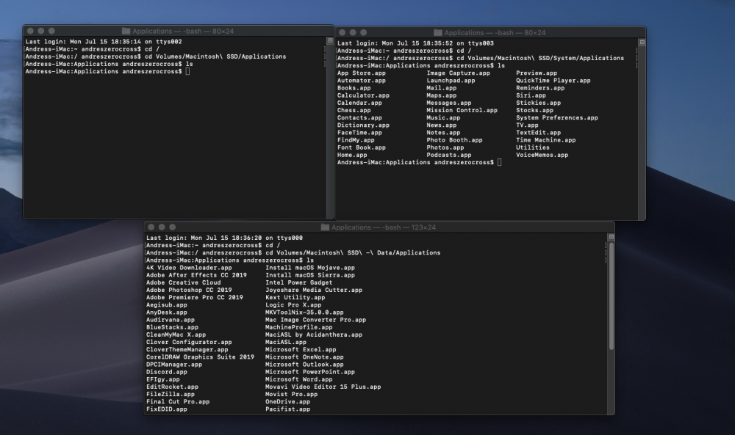Click 'Last login' line ending in ttys000
This screenshot has width=735, height=435.
pyautogui.click(x=224, y=238)
